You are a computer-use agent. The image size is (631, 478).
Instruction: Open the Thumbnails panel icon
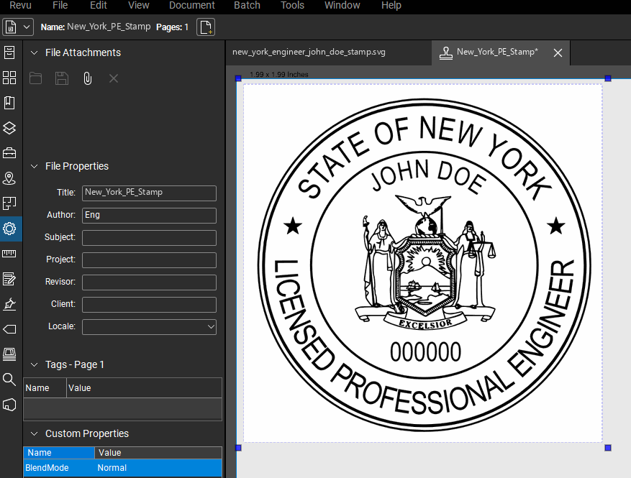[x=9, y=78]
